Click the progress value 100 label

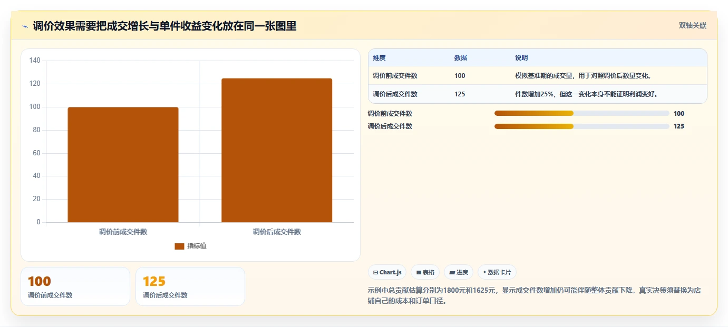tap(679, 114)
